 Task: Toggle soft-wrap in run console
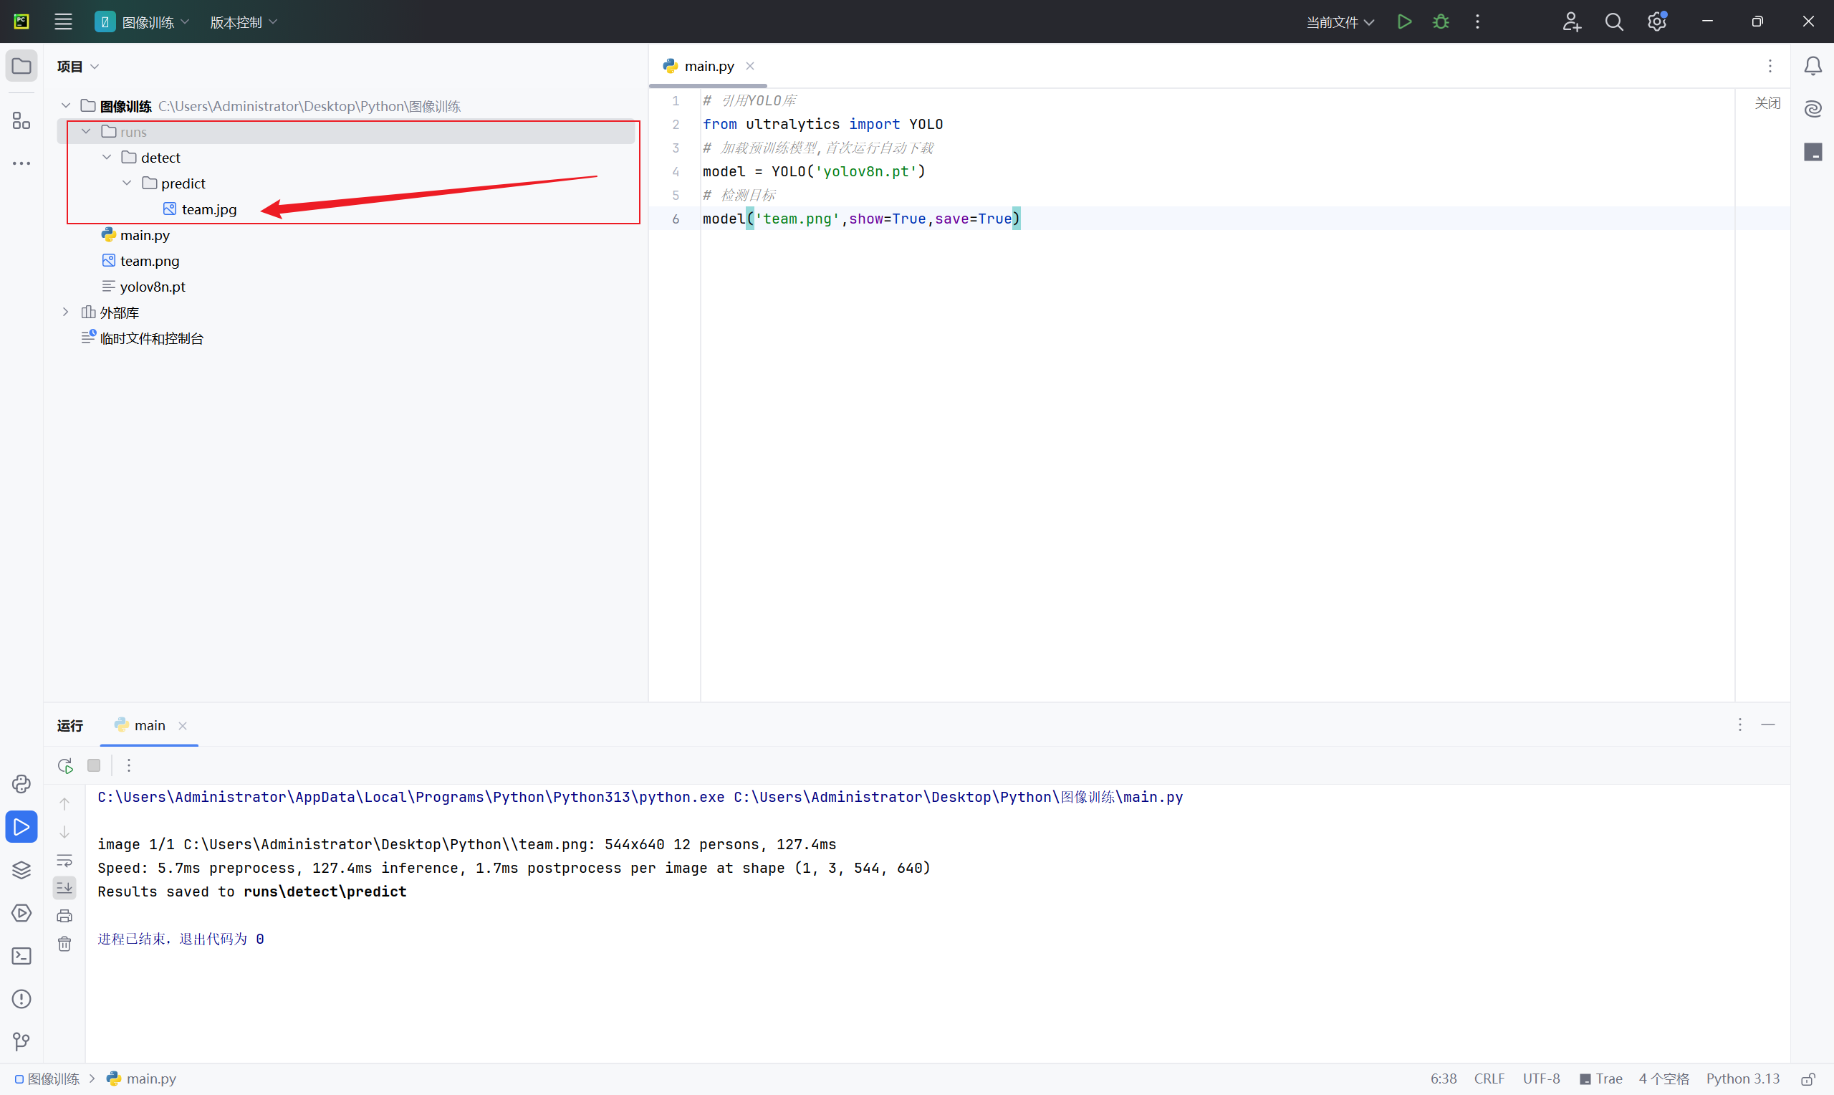[x=65, y=861]
